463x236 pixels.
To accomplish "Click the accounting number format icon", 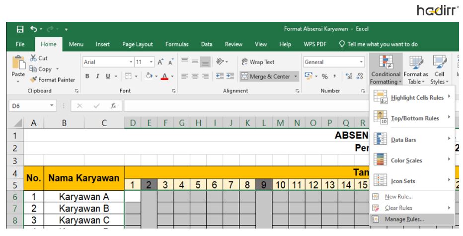I will pos(309,76).
